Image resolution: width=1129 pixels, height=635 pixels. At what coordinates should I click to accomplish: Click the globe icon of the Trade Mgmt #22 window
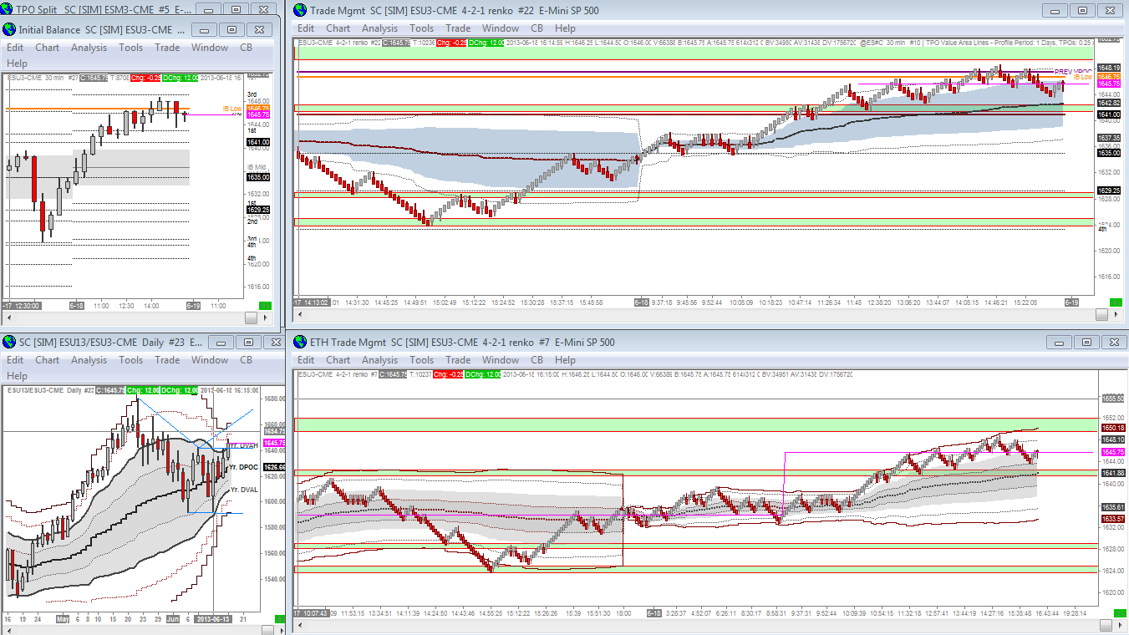click(299, 11)
